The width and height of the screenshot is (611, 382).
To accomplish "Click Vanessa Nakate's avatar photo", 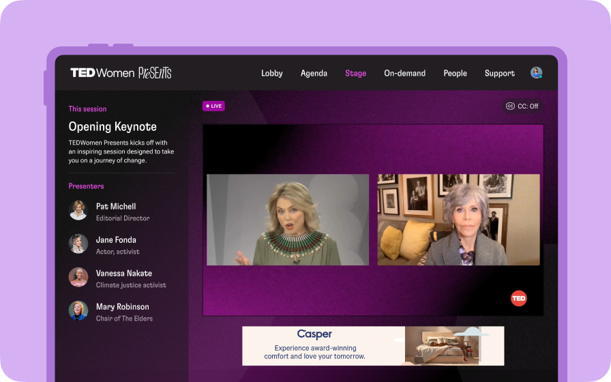I will tap(78, 278).
